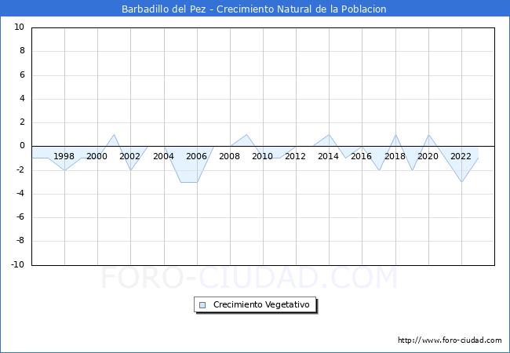Click the 2004 year label
510x353 pixels.
[x=164, y=156]
